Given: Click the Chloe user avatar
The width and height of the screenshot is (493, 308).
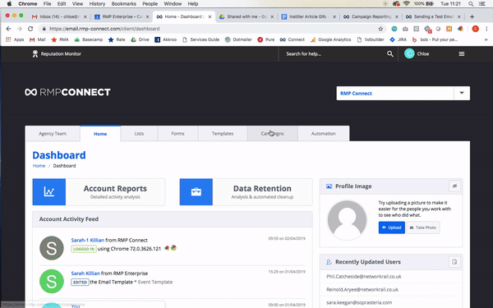Looking at the screenshot, I should coord(409,53).
